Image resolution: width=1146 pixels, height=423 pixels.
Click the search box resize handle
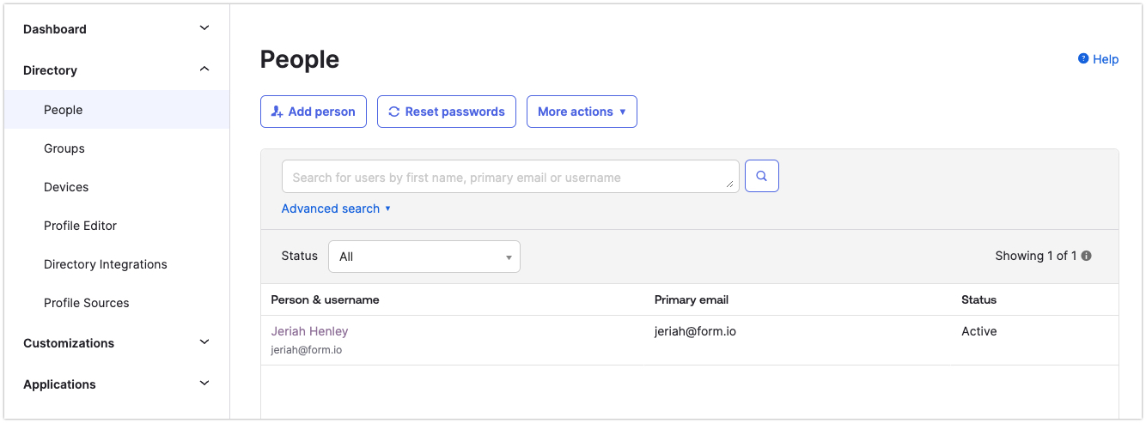pyautogui.click(x=729, y=183)
